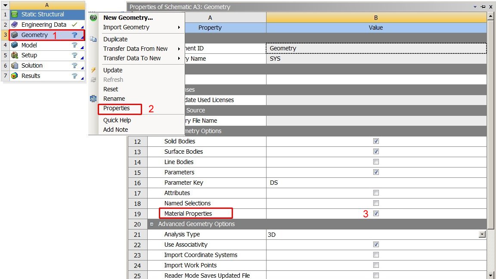Enable the Attributes checkbox

[376, 192]
